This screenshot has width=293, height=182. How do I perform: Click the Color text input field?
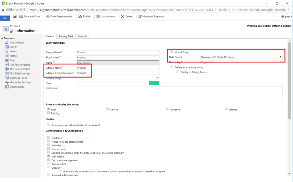coord(112,83)
